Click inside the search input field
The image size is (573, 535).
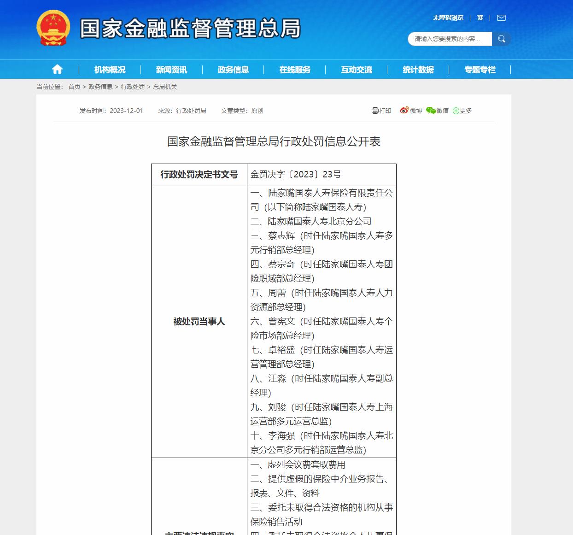click(449, 39)
